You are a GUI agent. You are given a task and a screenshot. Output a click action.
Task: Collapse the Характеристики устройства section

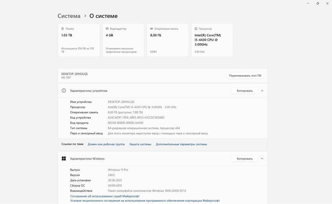(262, 91)
